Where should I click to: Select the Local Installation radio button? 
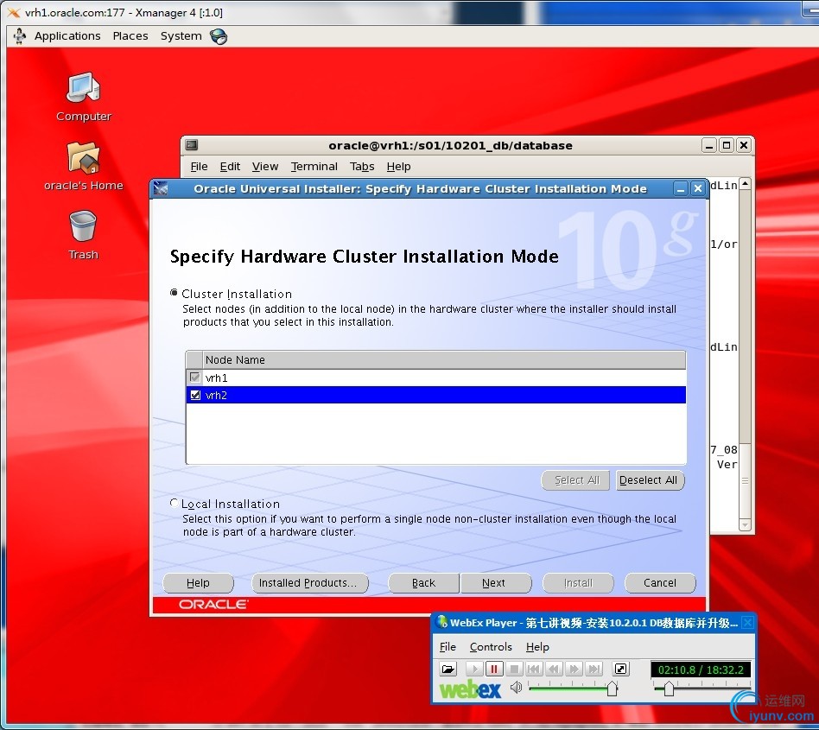(x=174, y=503)
